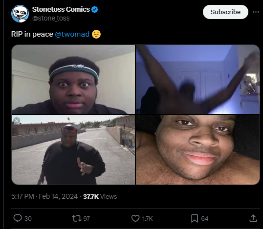Click the blue verified badge
This screenshot has height=229, width=263.
pyautogui.click(x=95, y=9)
